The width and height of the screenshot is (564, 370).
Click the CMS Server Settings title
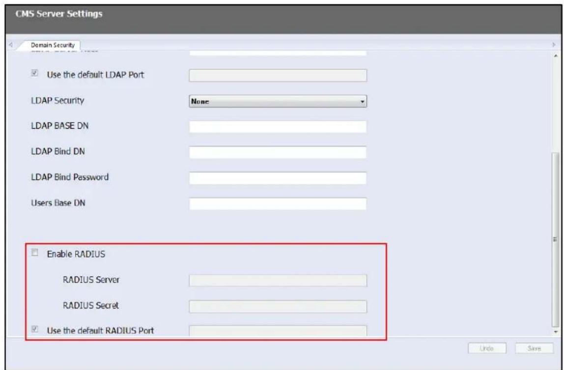pos(59,14)
